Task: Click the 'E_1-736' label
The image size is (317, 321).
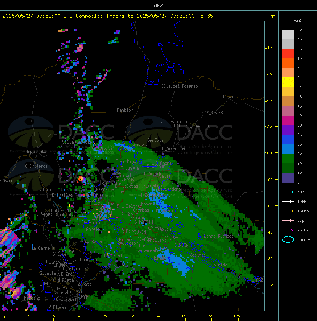Action: 215,113
